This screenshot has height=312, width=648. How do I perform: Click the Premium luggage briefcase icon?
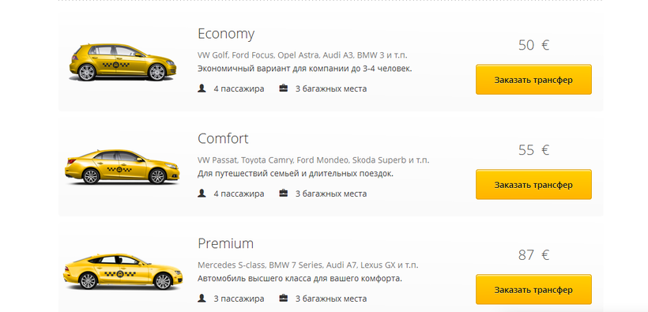pos(284,298)
